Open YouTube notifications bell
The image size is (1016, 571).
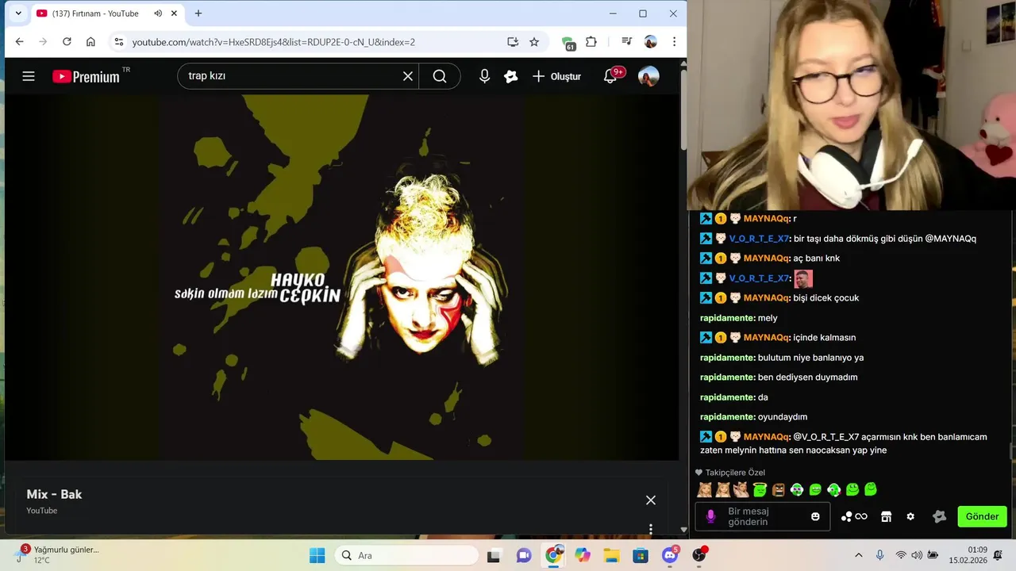click(x=610, y=76)
